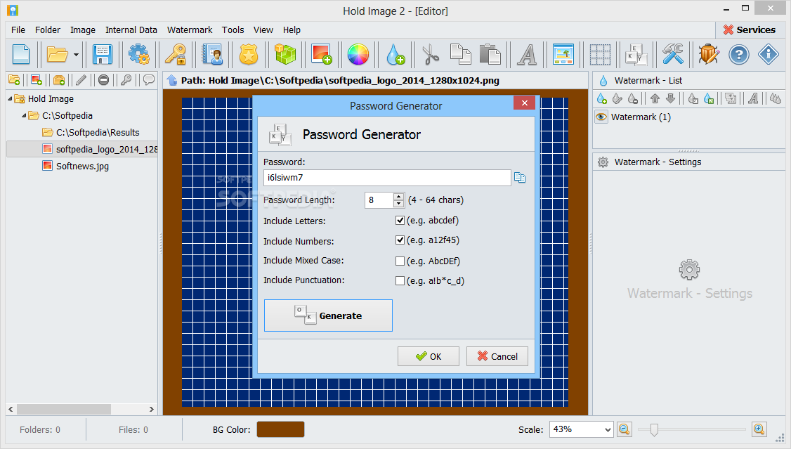The width and height of the screenshot is (791, 449).
Task: Open the Folder menu
Action: click(48, 30)
